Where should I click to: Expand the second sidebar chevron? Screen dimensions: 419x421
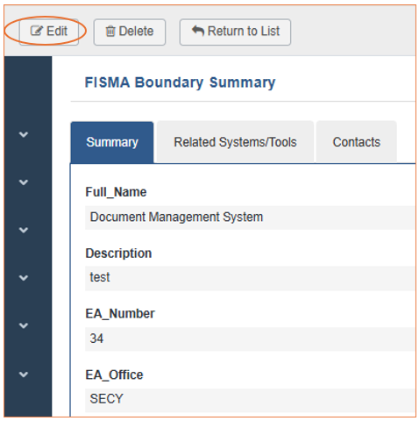24,182
